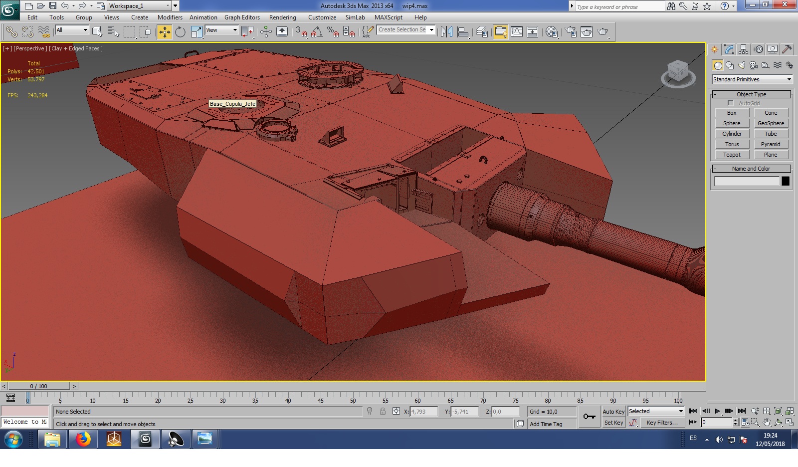Open the Schematic View
Screen dimensions: 798x467
[x=533, y=32]
